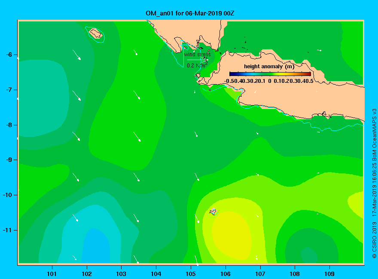
Task: Click longitude axis label 104
Action: coord(156,274)
